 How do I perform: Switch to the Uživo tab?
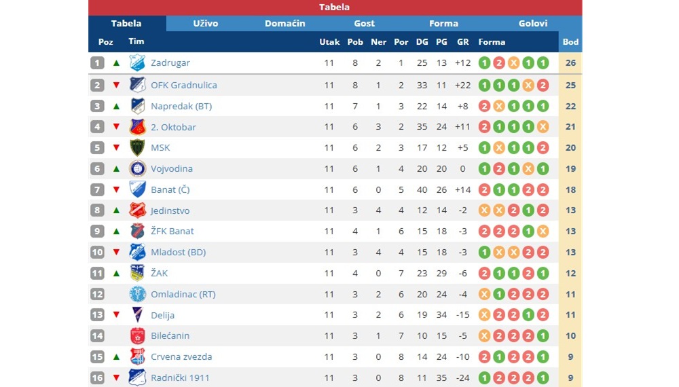point(206,23)
